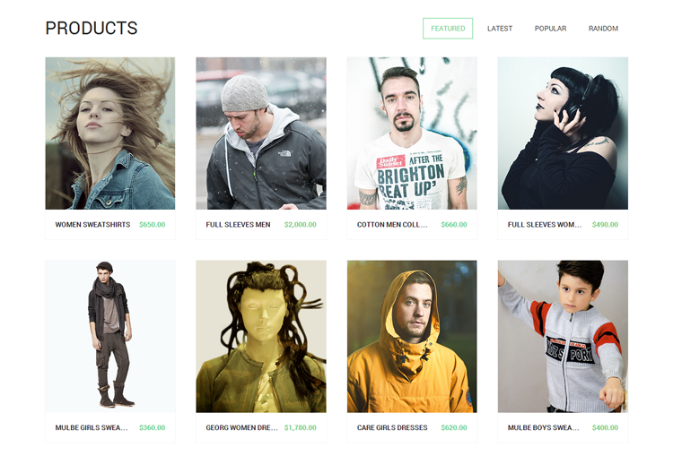Click the $2,000.00 price label
Image resolution: width=673 pixels, height=456 pixels.
click(300, 225)
